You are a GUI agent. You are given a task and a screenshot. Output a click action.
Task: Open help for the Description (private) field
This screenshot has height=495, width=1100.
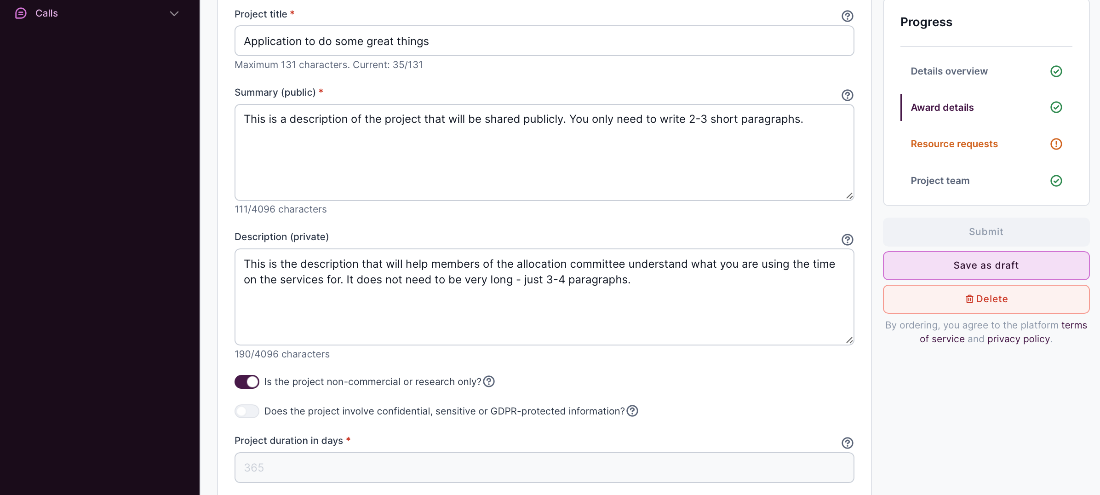point(848,240)
